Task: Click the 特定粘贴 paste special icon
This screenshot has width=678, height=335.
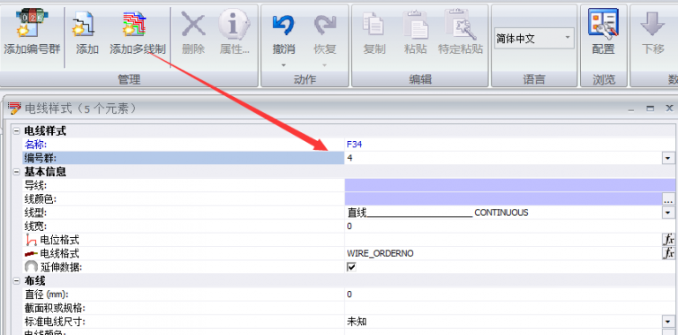Action: click(x=460, y=24)
